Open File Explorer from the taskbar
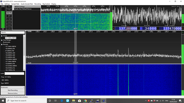Viewport: 184px width, 103px height. [74, 101]
